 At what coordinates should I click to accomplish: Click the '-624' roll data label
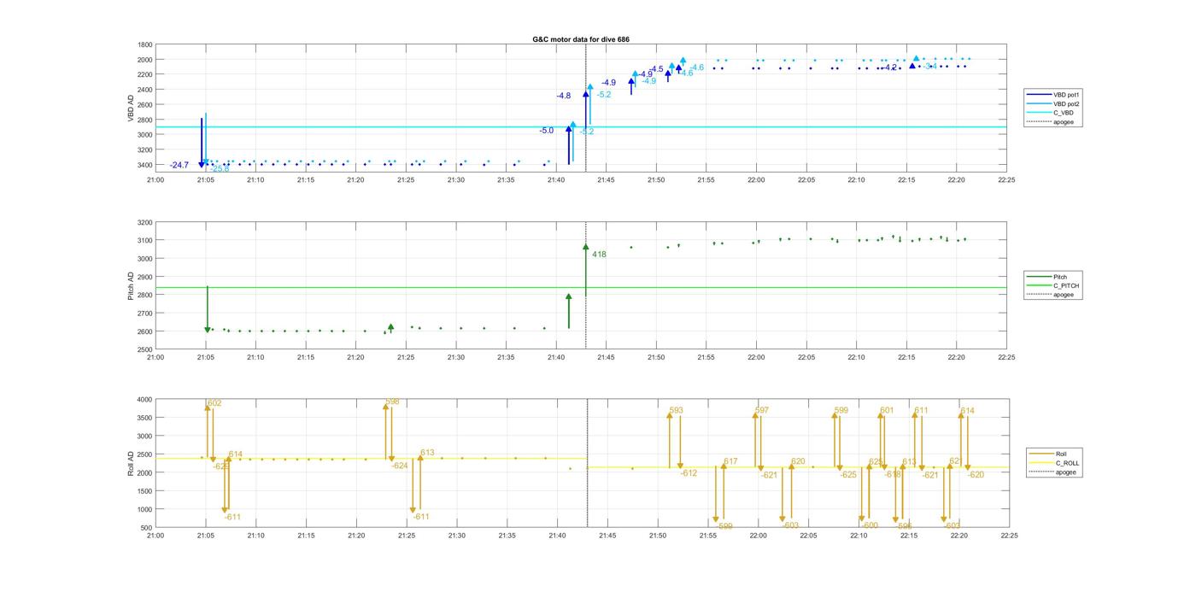coord(400,466)
